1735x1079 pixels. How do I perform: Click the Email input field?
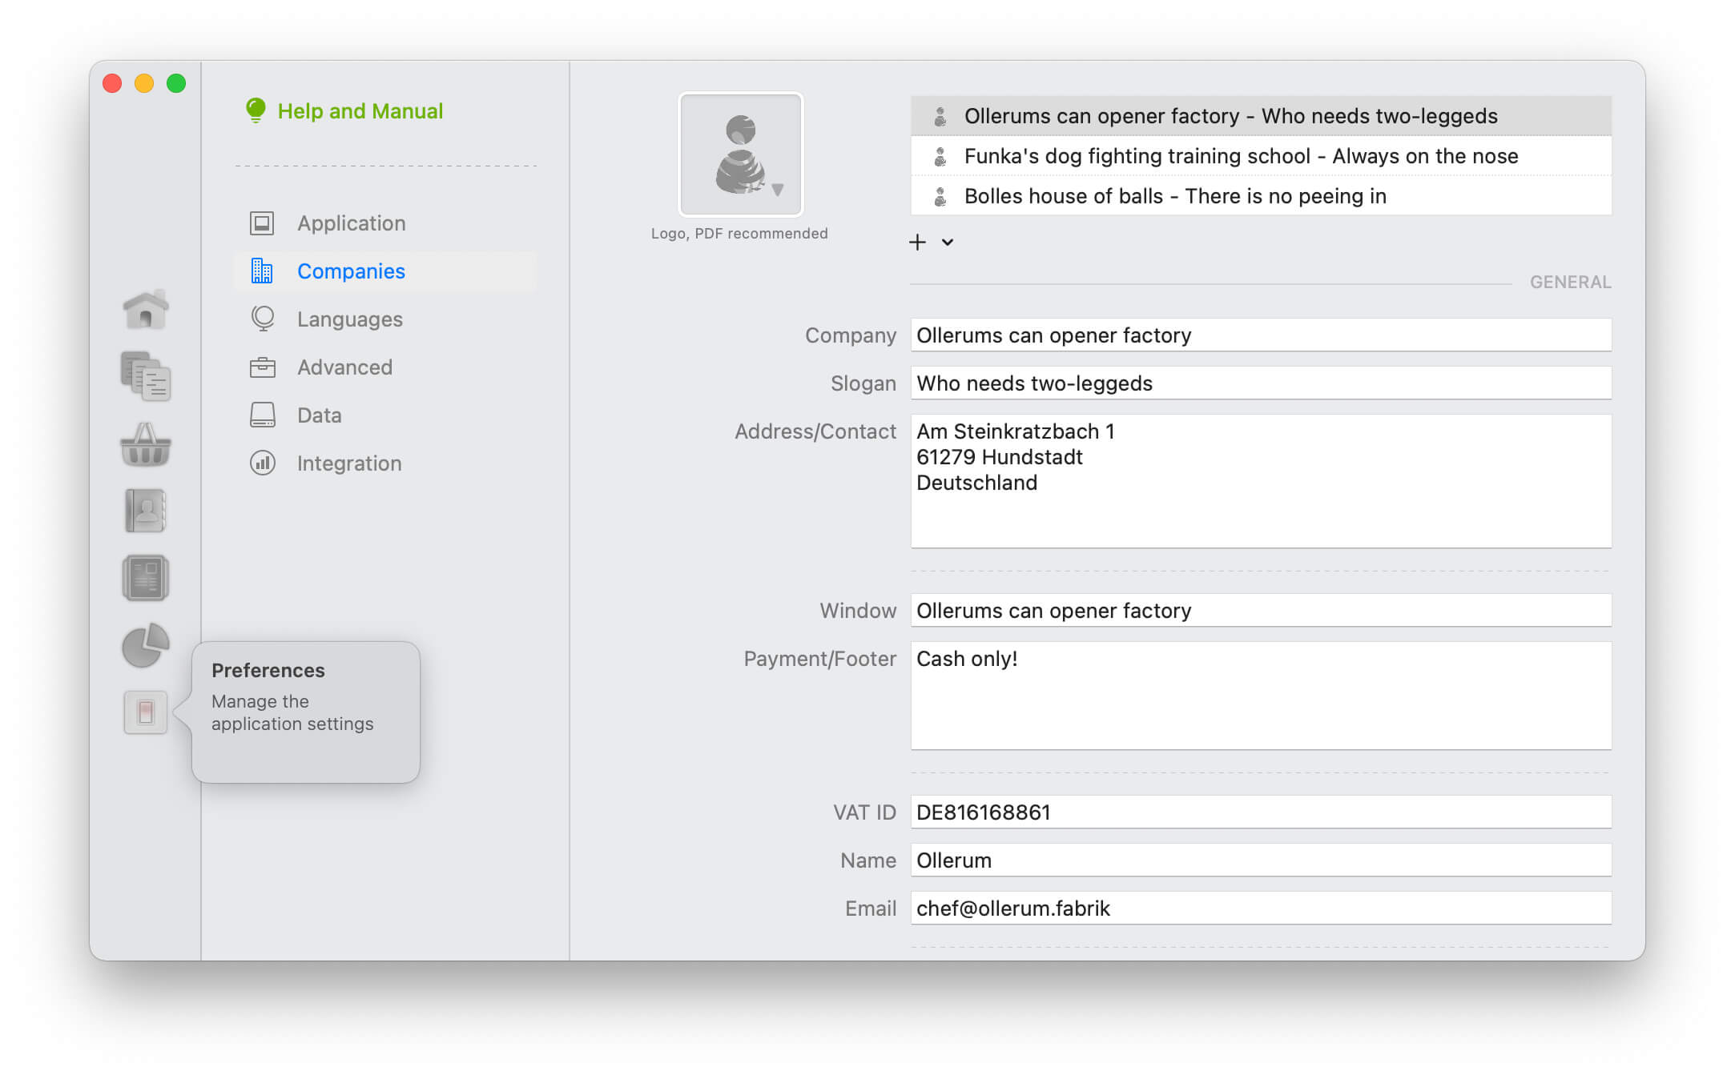(1261, 909)
